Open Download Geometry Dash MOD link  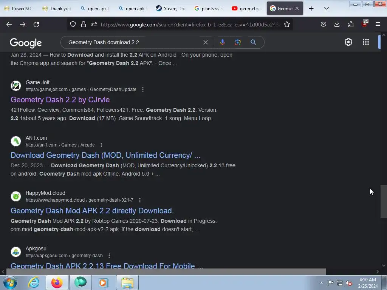pyautogui.click(x=105, y=155)
